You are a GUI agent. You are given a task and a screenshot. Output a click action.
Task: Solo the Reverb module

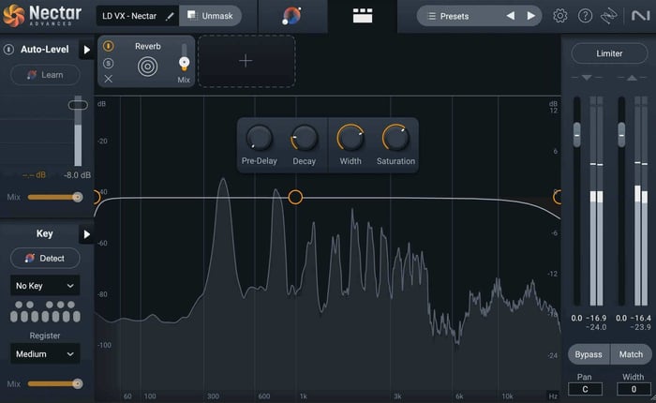click(108, 63)
